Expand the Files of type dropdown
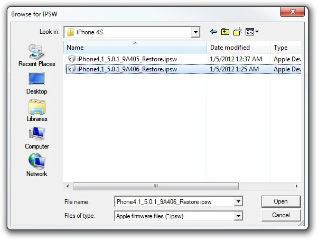This screenshot has width=318, height=240. click(x=238, y=216)
